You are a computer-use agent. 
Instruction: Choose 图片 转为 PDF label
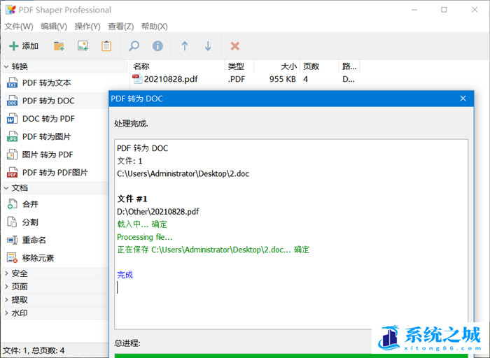tap(48, 155)
